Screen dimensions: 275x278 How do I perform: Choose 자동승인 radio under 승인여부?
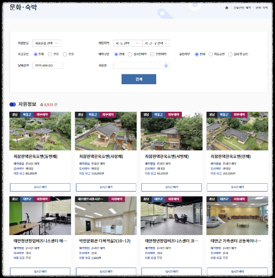pyautogui.click(x=211, y=54)
